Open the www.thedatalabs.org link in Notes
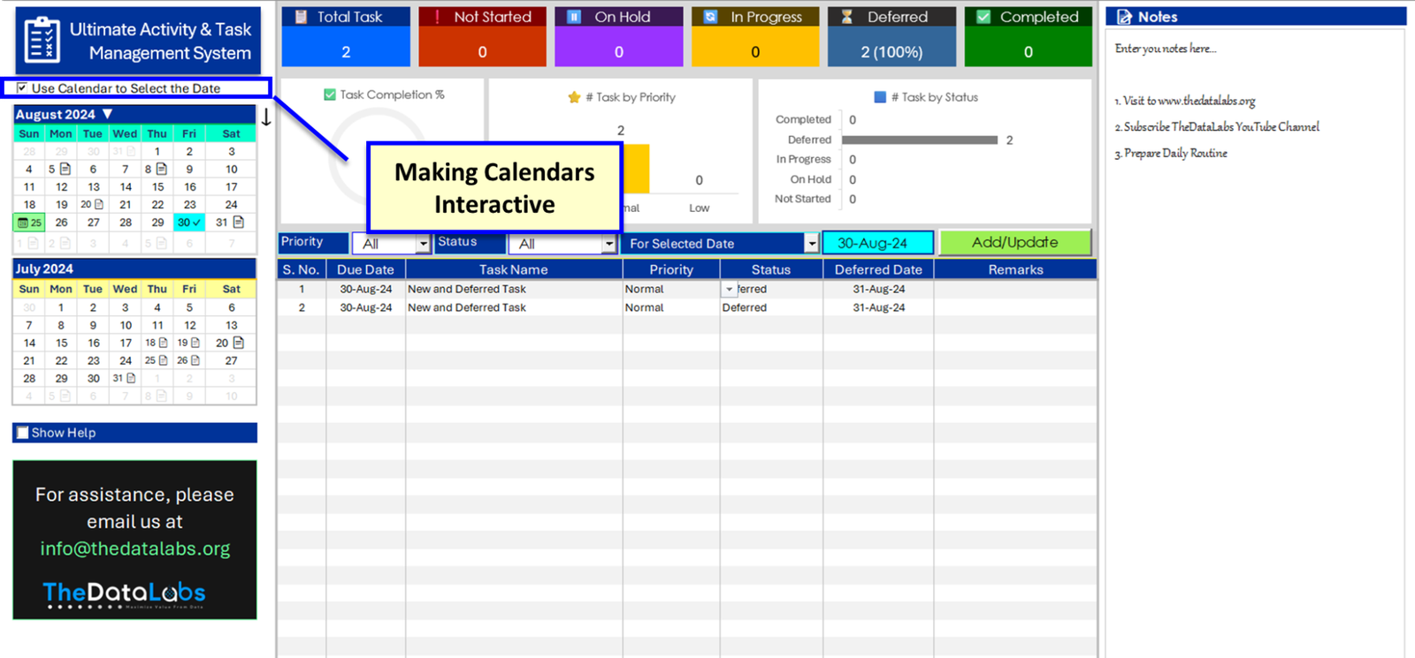1415x658 pixels. (1206, 101)
